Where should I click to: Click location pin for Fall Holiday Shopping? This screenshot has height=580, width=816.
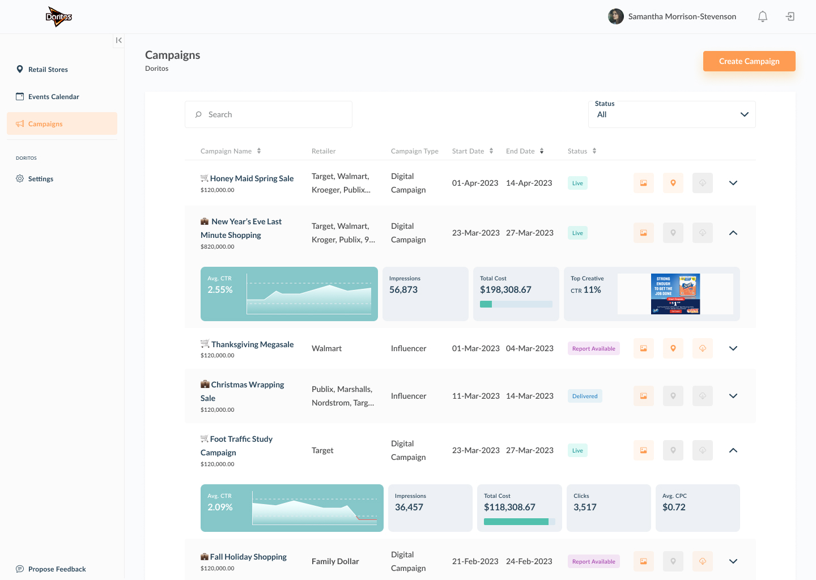673,561
